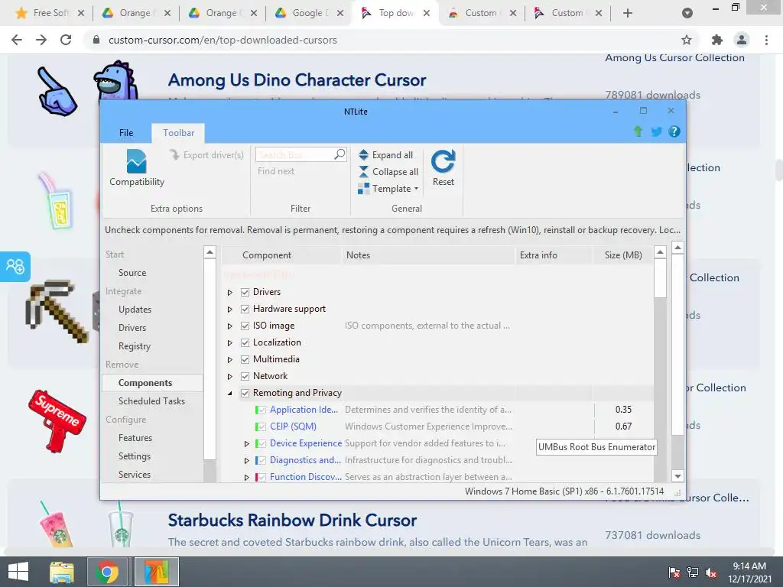
Task: Collapse the Remoting and Privacy node
Action: pyautogui.click(x=229, y=394)
